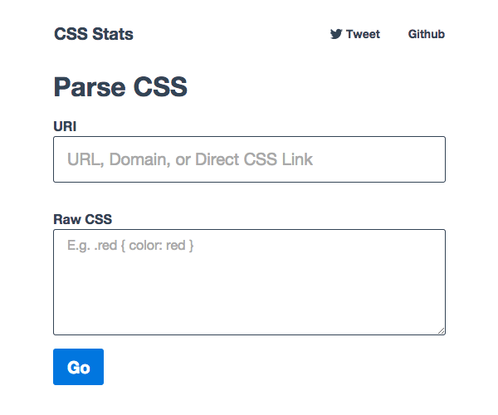Viewport: 498px width, 415px height.
Task: Grab the Raw CSS textarea resize handle
Action: (x=441, y=330)
